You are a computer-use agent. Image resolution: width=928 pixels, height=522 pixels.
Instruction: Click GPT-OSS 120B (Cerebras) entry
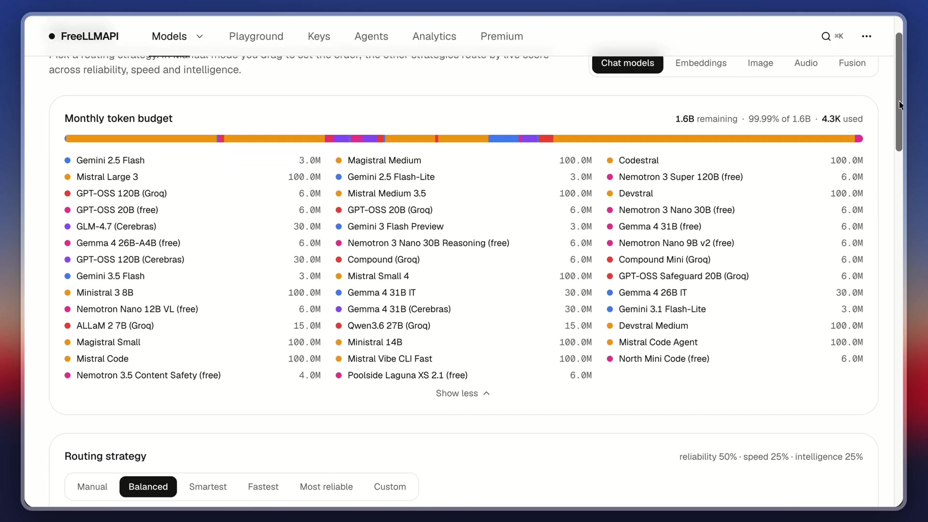(x=192, y=260)
